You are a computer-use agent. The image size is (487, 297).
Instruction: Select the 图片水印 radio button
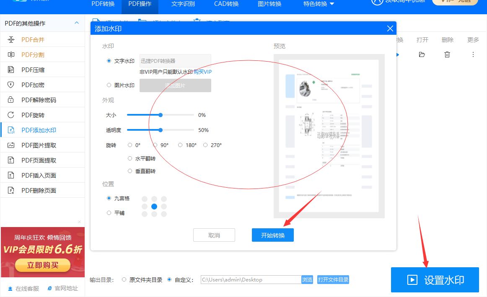pyautogui.click(x=109, y=85)
